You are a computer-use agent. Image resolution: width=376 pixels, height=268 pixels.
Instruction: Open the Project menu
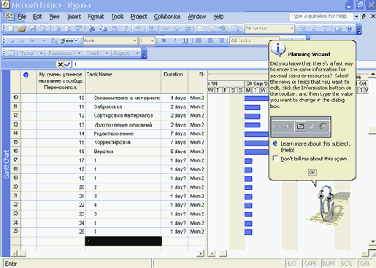(139, 17)
